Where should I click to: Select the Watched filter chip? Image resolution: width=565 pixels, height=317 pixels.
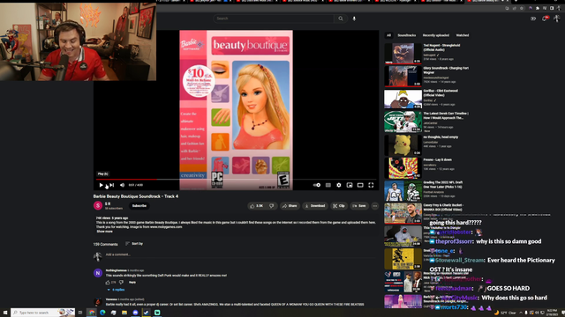point(463,35)
